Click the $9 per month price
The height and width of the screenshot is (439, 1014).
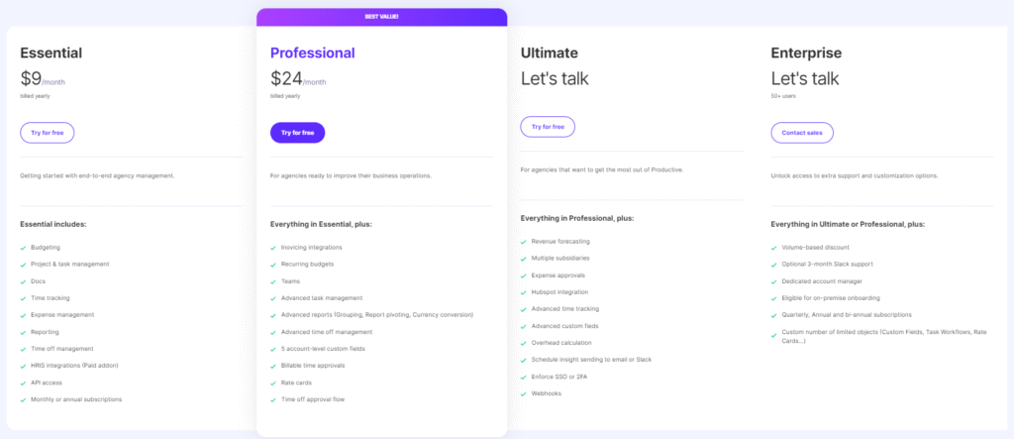click(x=44, y=79)
